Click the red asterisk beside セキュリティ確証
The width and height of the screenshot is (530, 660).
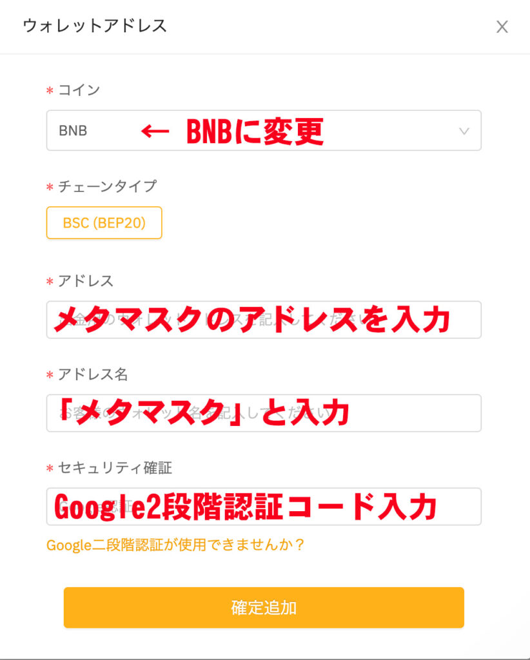50,469
